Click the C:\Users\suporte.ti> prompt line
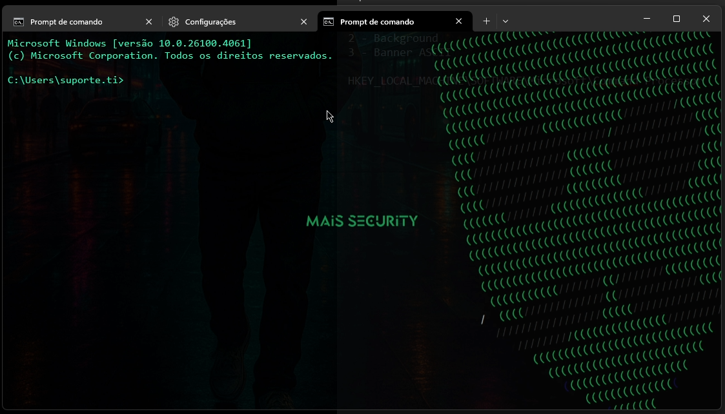 [x=66, y=80]
